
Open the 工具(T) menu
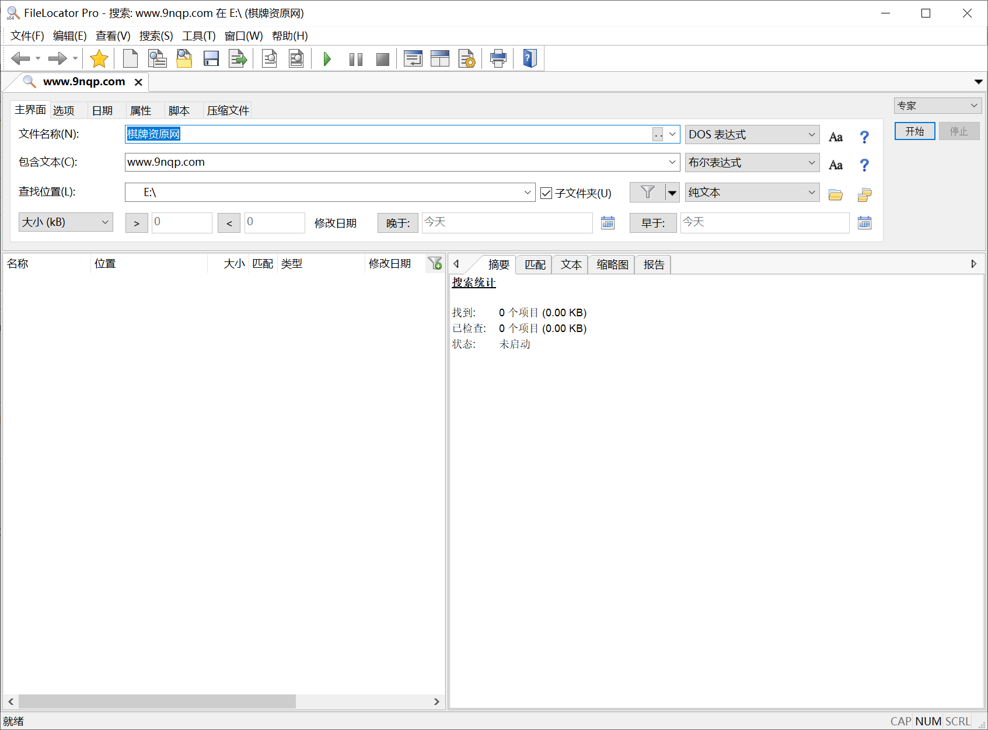click(199, 36)
